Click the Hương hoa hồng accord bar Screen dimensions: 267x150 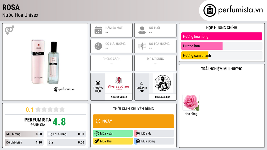[x=222, y=36]
